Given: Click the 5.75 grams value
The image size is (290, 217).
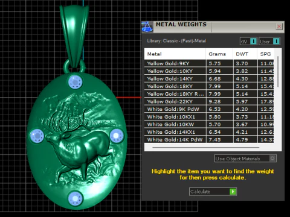Looking at the screenshot, I should click(214, 63).
